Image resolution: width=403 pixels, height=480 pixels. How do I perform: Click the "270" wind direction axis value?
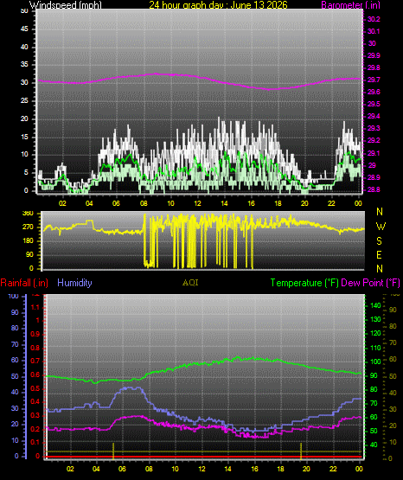point(28,227)
